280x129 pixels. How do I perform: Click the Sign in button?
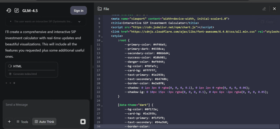click(78, 10)
